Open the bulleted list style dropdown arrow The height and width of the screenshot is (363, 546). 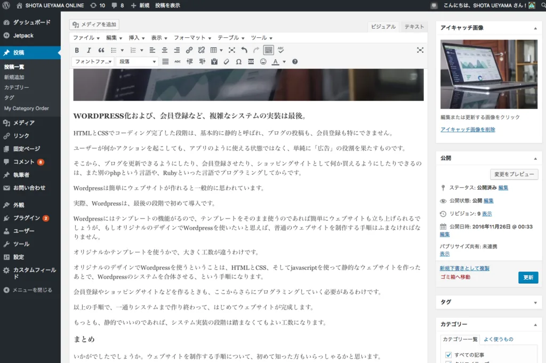(122, 50)
